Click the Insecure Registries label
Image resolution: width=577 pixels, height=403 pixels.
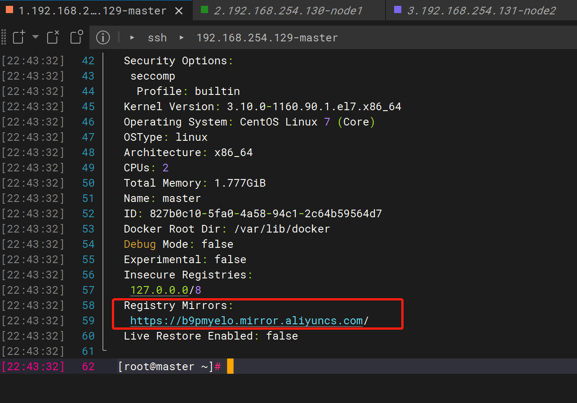188,275
